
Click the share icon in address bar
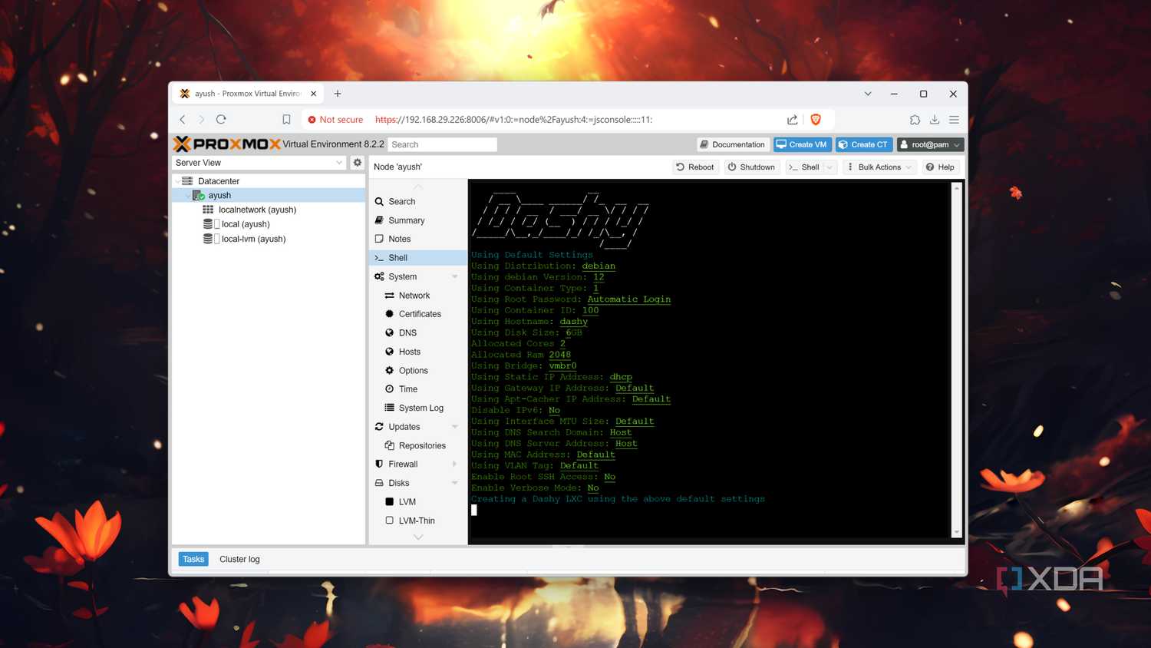point(793,120)
